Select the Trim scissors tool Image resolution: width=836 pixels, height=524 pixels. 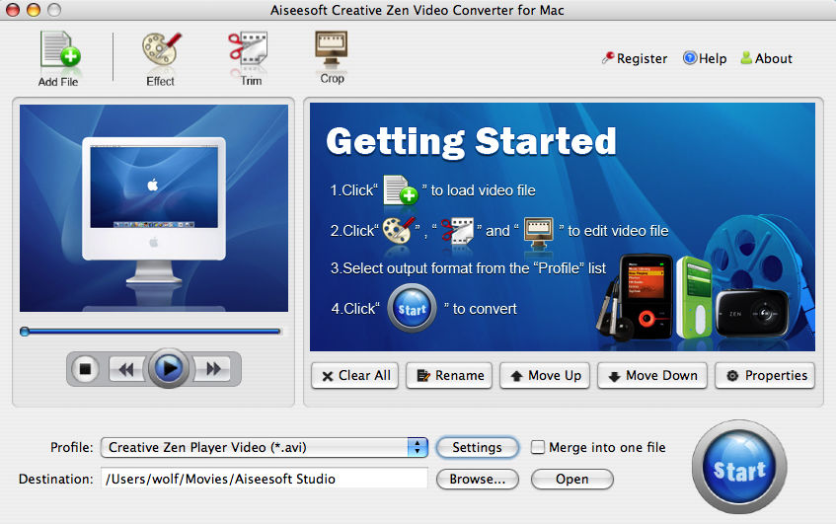[249, 57]
